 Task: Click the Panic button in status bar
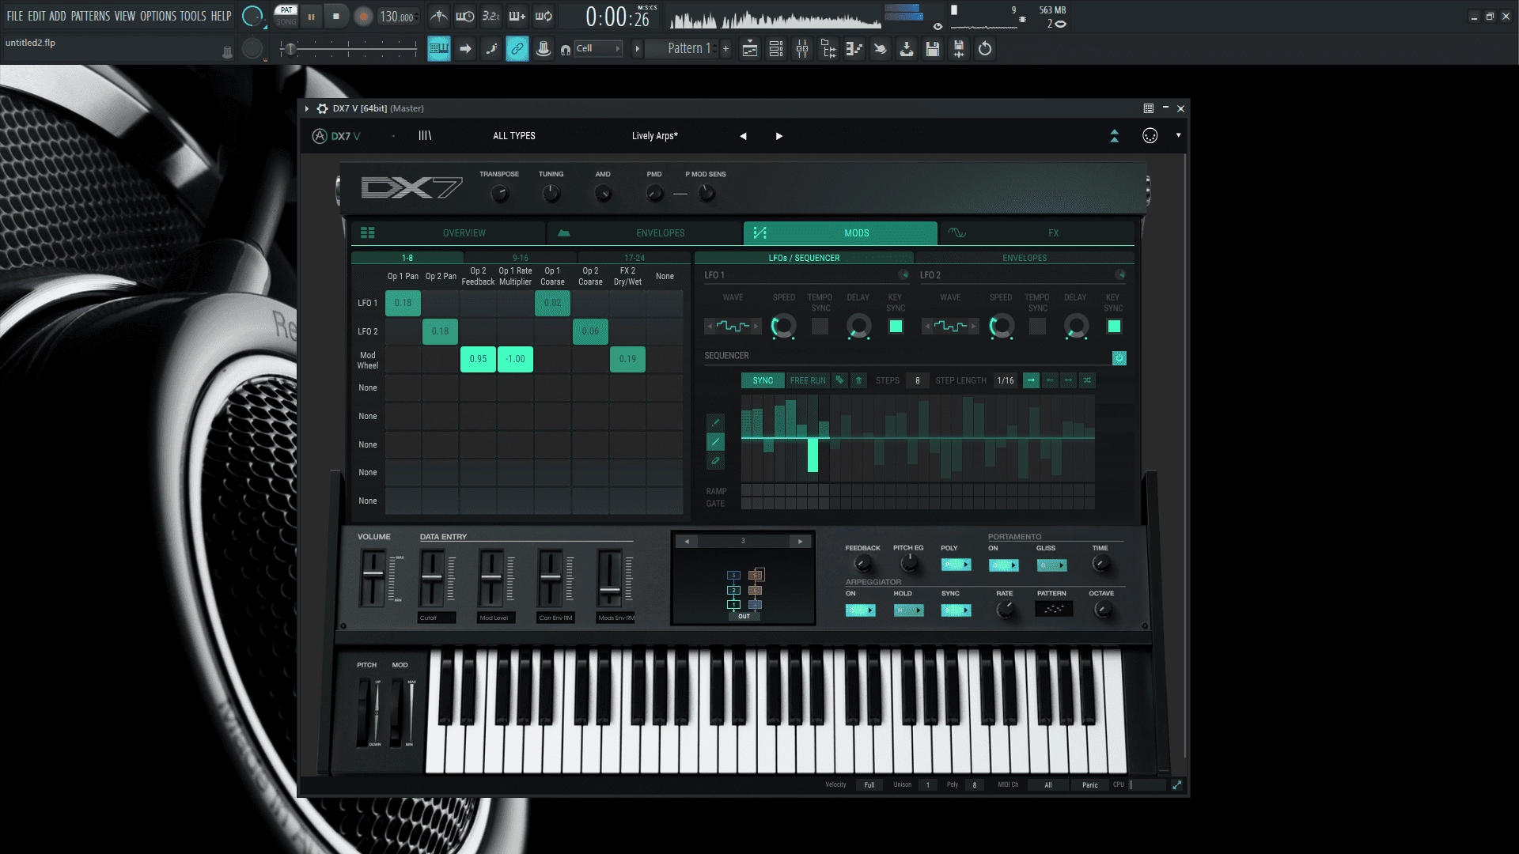(1089, 785)
